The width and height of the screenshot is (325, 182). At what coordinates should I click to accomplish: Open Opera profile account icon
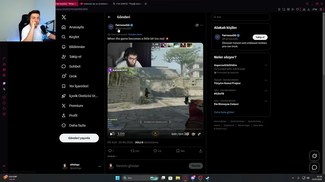(304, 9)
